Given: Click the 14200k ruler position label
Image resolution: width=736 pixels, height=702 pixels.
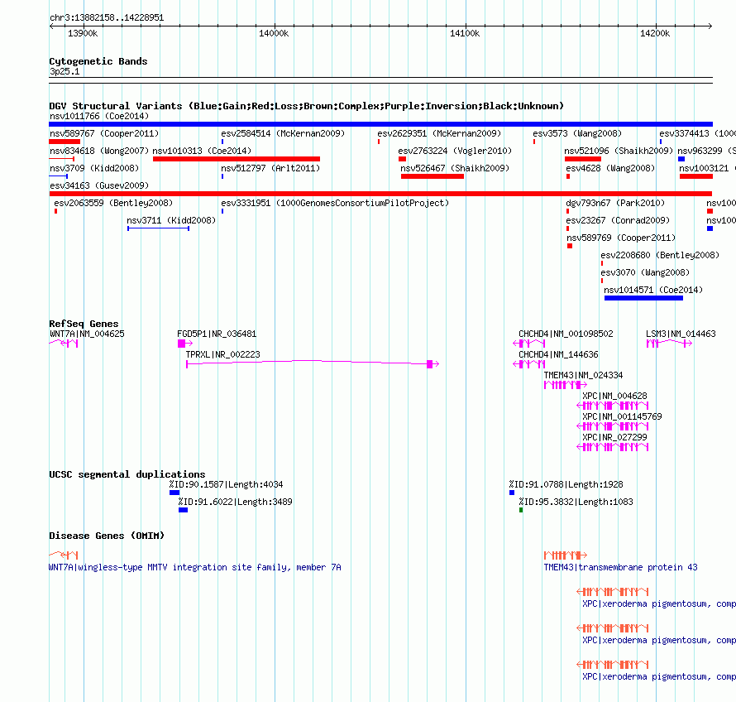Looking at the screenshot, I should pyautogui.click(x=655, y=33).
